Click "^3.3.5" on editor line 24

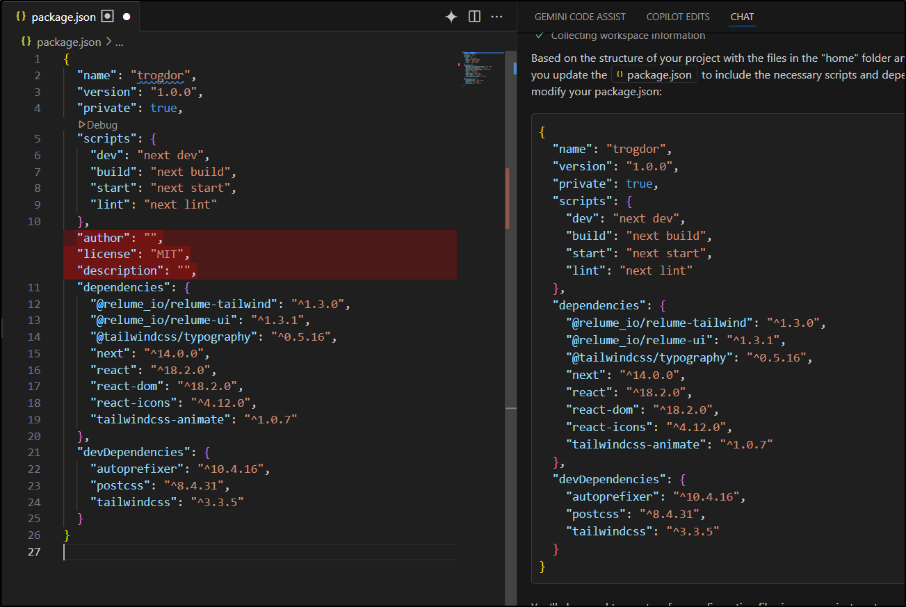218,502
